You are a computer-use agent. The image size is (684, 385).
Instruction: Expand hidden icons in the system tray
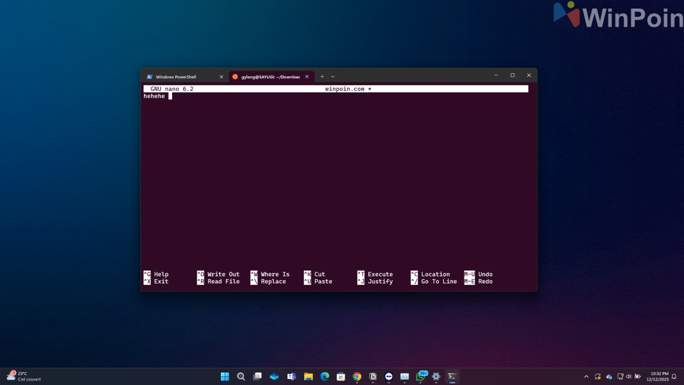pyautogui.click(x=586, y=377)
